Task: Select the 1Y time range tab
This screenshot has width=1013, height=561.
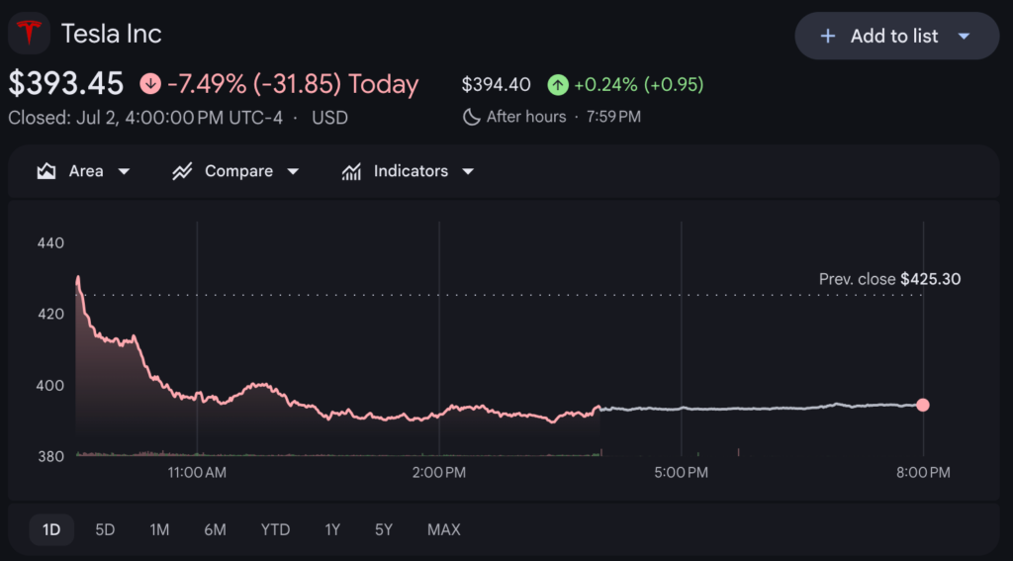Action: click(332, 530)
